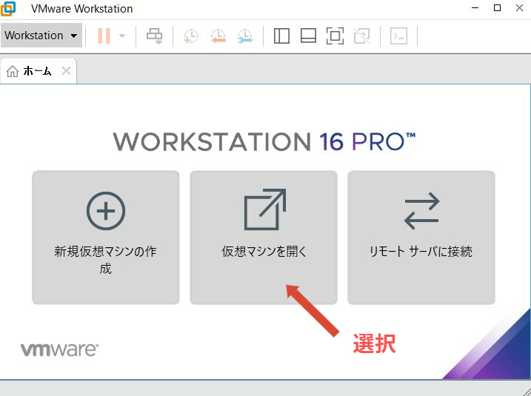Click リモート サーバに接続 tile
Screen dimensions: 531x396
click(x=421, y=238)
